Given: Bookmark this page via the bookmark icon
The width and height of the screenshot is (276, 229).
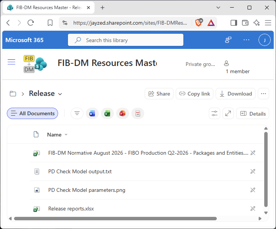Looking at the screenshot, I should [x=50, y=23].
